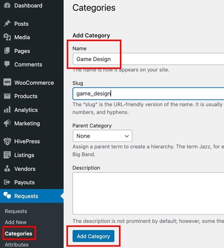The width and height of the screenshot is (224, 248).
Task: Select the highlighted Requests menu
Action: [x=32, y=196]
